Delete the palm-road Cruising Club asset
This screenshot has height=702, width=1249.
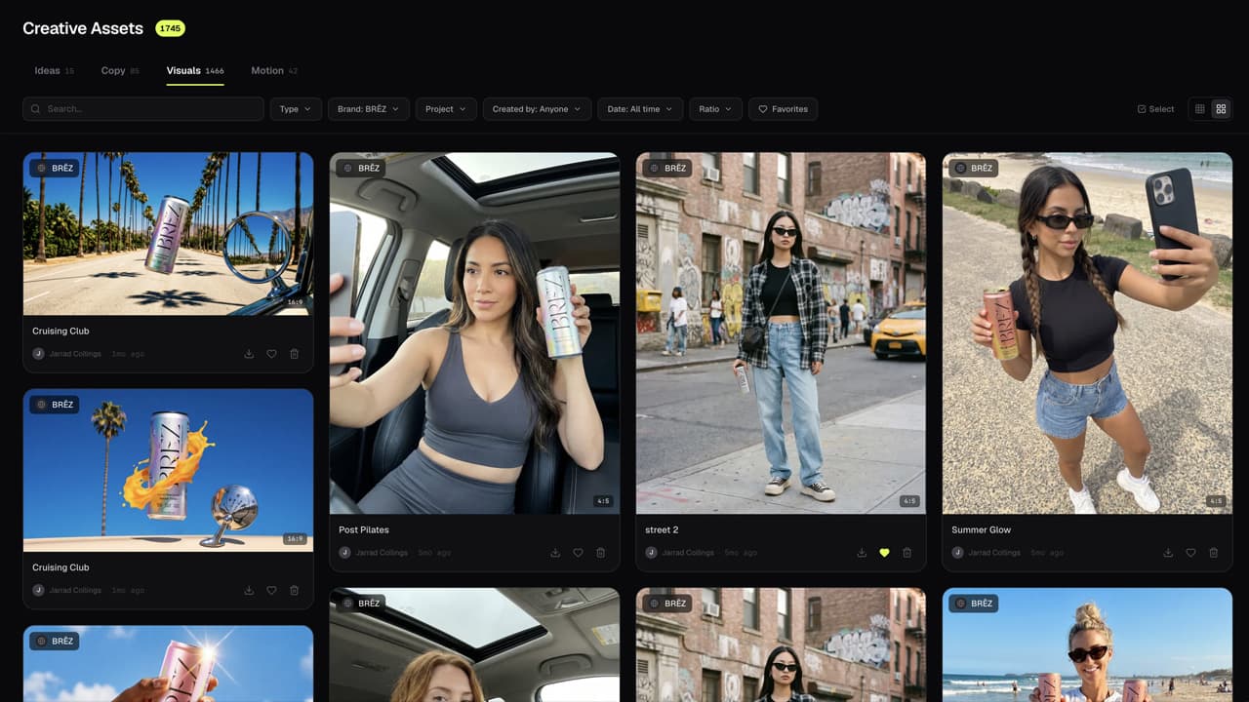click(295, 354)
